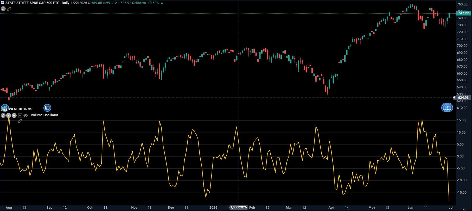Click the Nov label on time axis
This screenshot has height=211, width=472.
point(134,208)
